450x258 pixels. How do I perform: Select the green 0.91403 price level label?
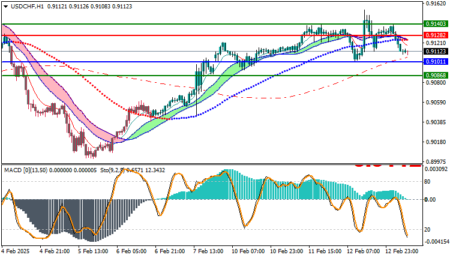click(436, 24)
